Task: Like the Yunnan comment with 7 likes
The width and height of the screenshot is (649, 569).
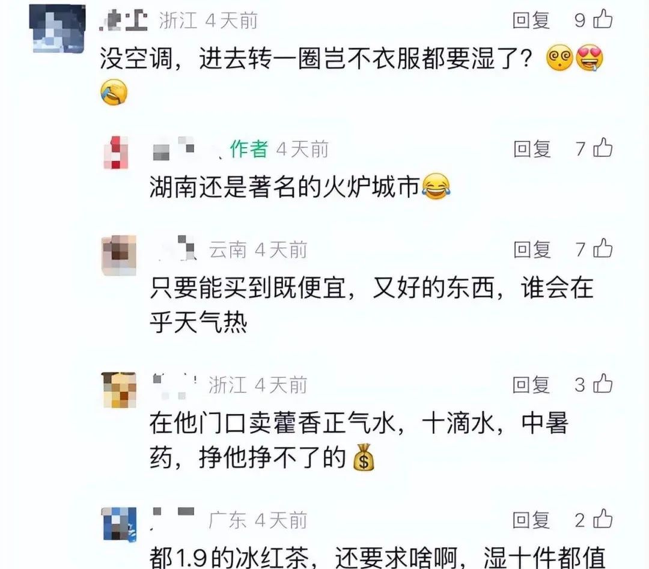Action: click(603, 249)
